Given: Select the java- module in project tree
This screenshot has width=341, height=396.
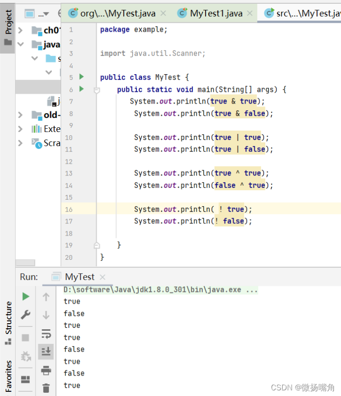Looking at the screenshot, I should click(46, 44).
